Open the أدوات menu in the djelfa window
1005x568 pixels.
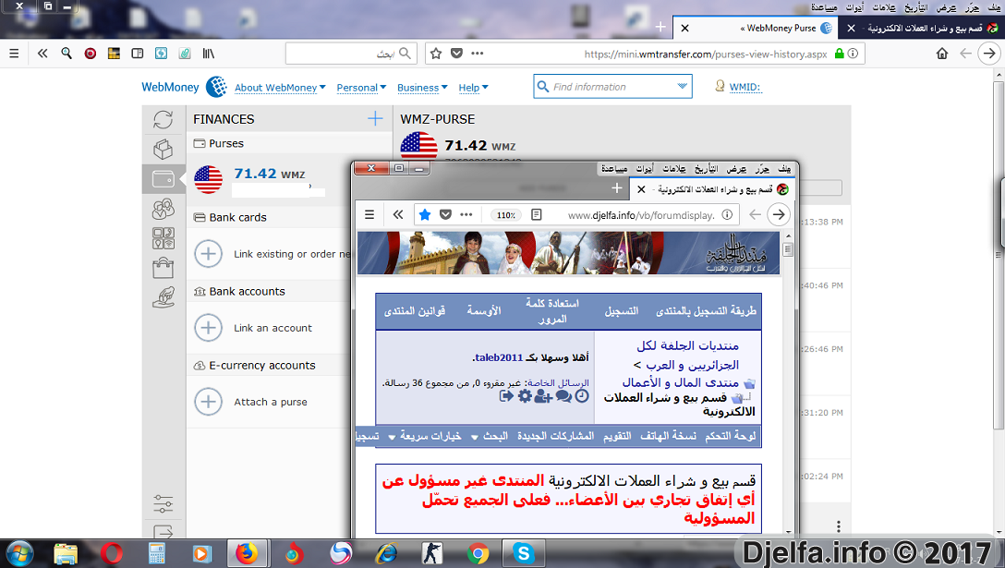pos(645,169)
